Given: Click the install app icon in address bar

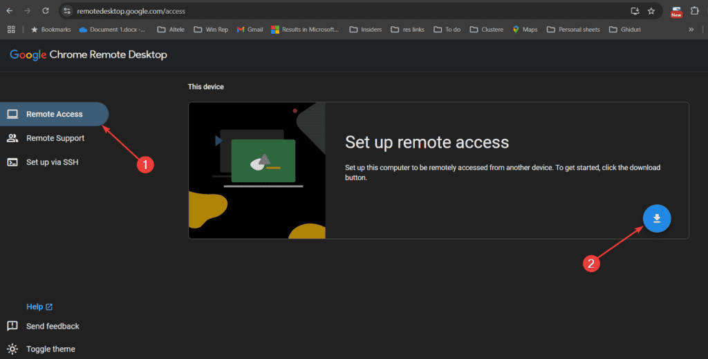Looking at the screenshot, I should tap(635, 11).
